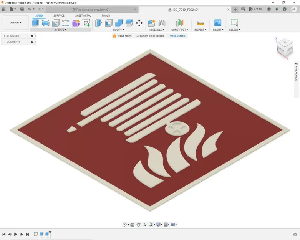Expand the INSERT menu
Viewport: 300px width, 240px height.
coord(218,30)
